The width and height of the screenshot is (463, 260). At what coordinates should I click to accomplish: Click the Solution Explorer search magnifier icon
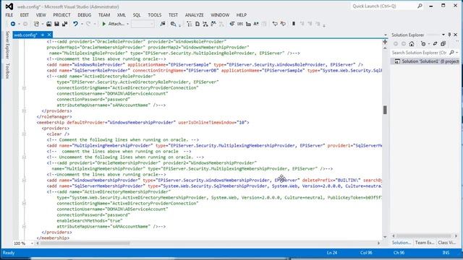(x=451, y=53)
